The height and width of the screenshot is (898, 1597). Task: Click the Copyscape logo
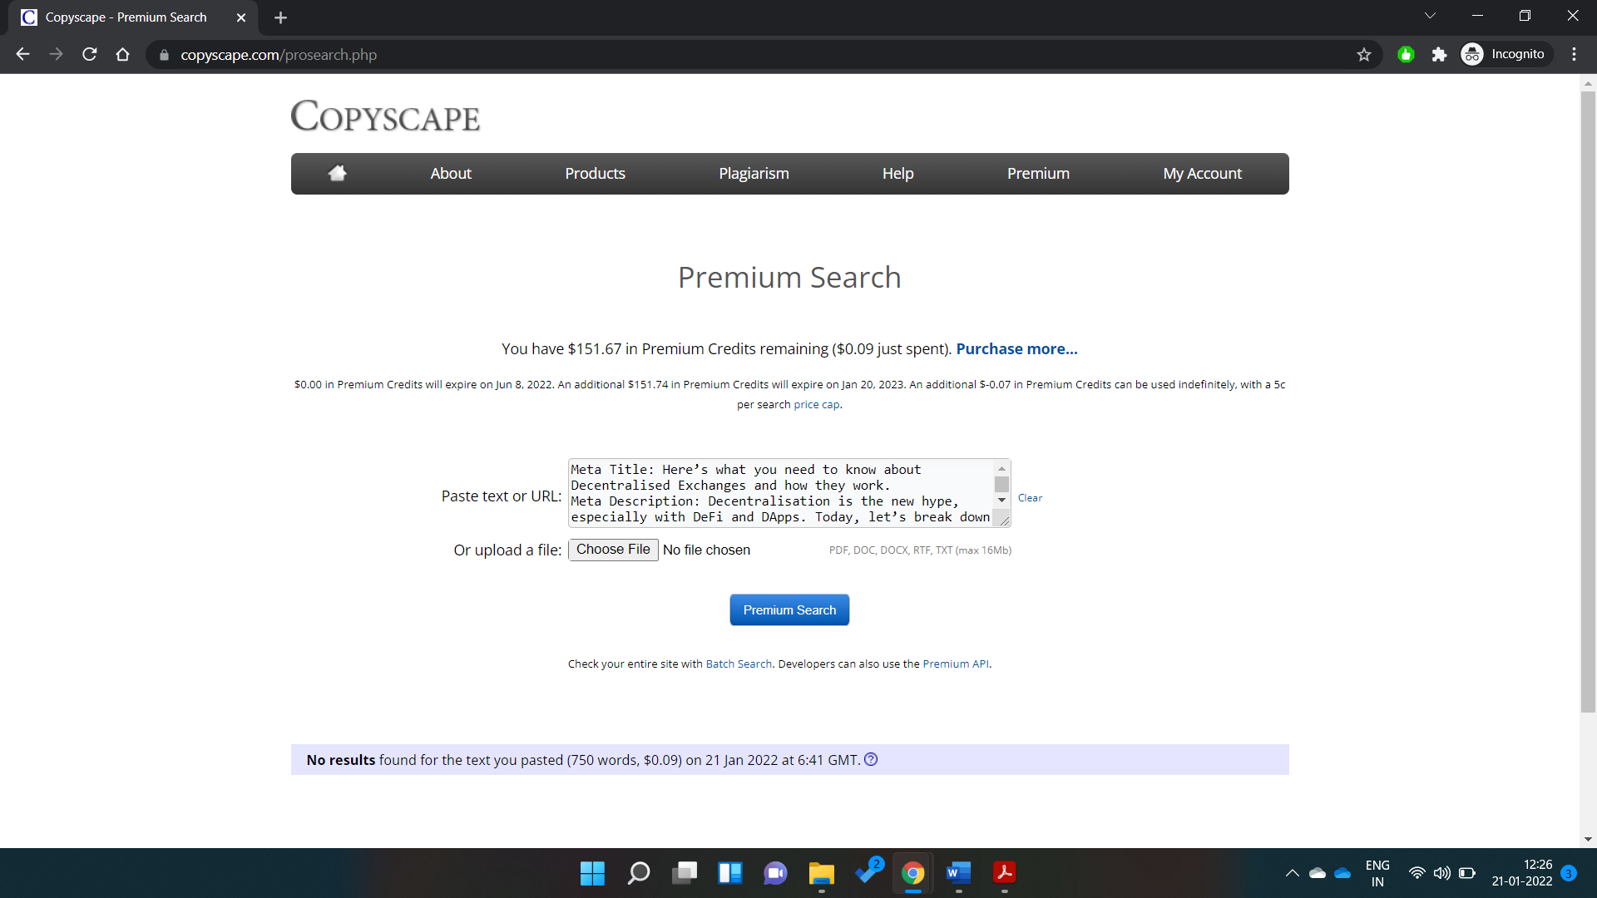385,116
